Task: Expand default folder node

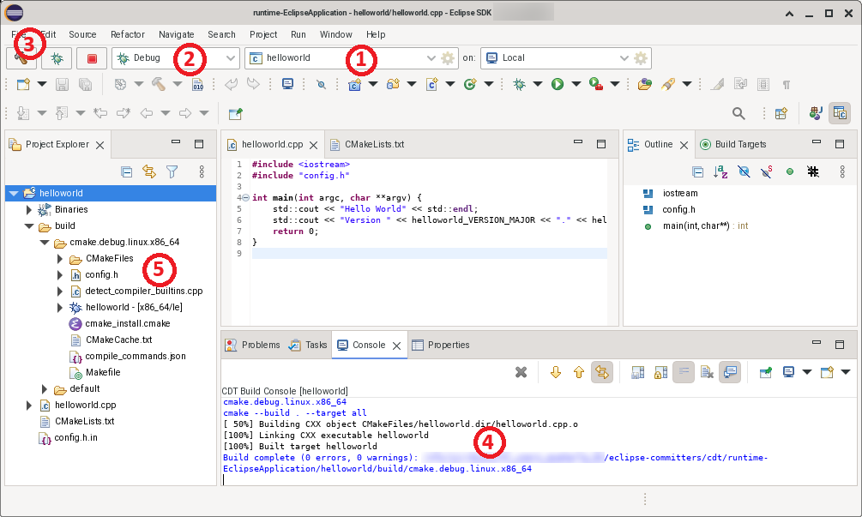Action: point(45,389)
